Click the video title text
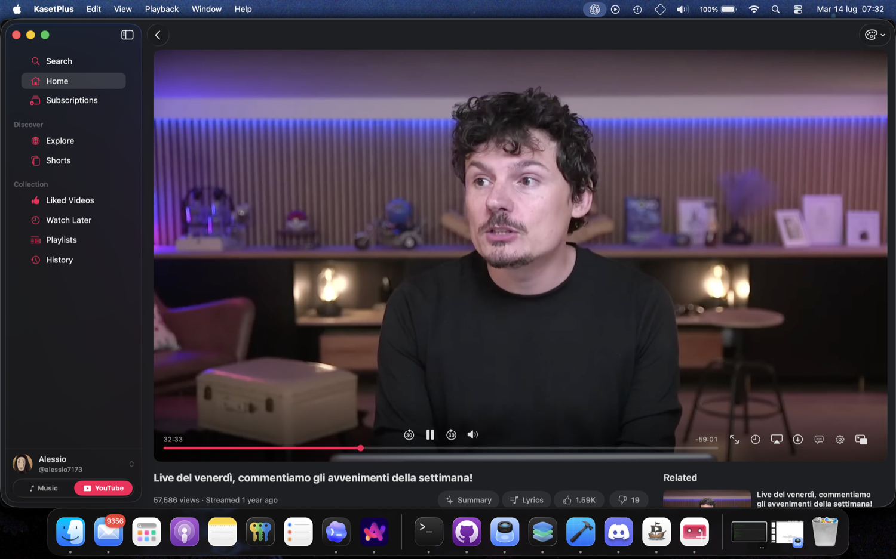 (313, 478)
